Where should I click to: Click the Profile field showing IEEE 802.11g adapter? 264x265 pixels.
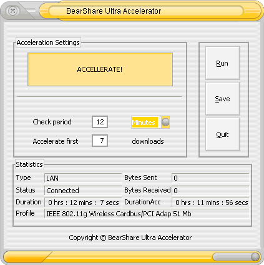point(147,214)
